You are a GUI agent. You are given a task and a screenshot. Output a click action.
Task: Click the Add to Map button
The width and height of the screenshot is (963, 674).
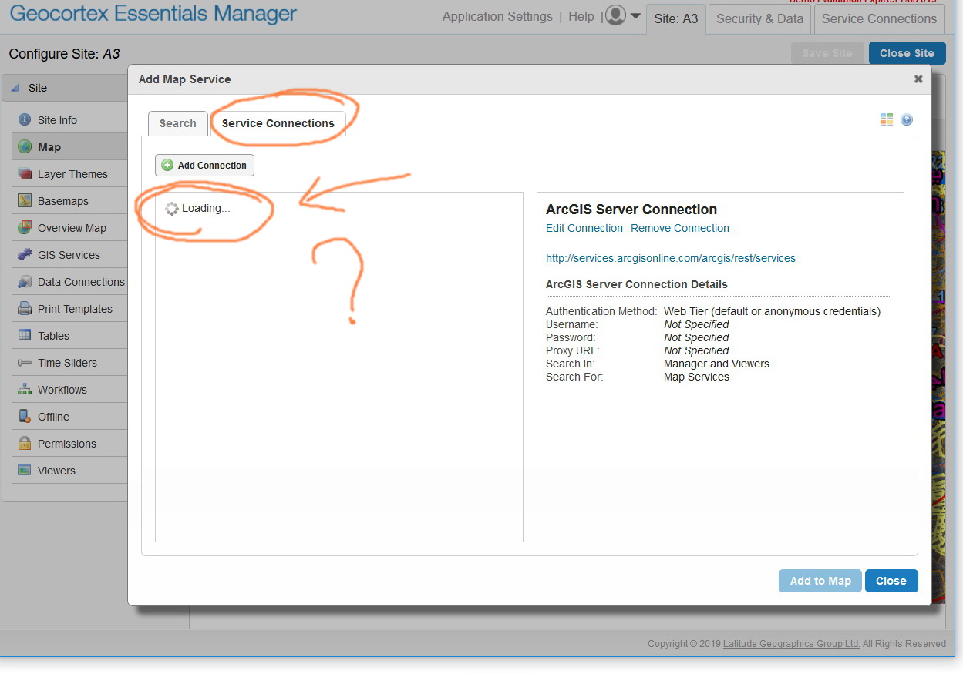point(820,581)
